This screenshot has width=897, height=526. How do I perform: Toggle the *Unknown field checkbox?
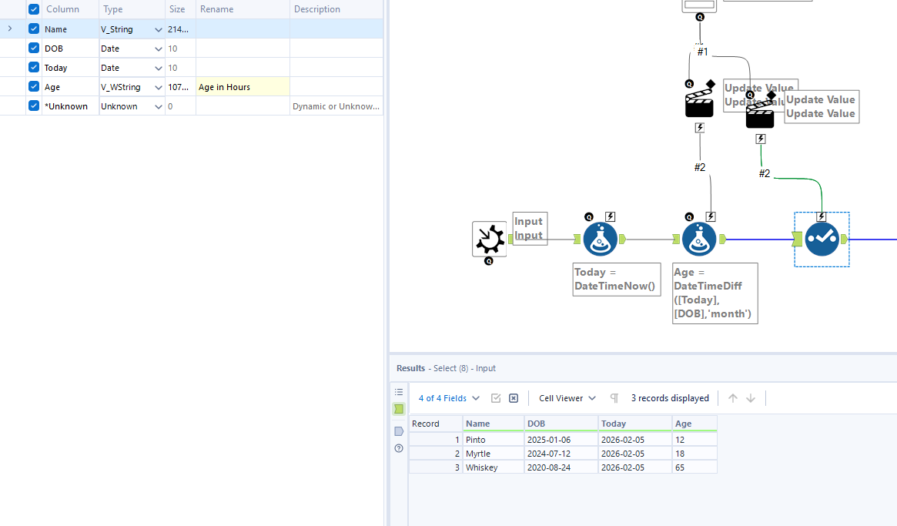click(x=34, y=106)
